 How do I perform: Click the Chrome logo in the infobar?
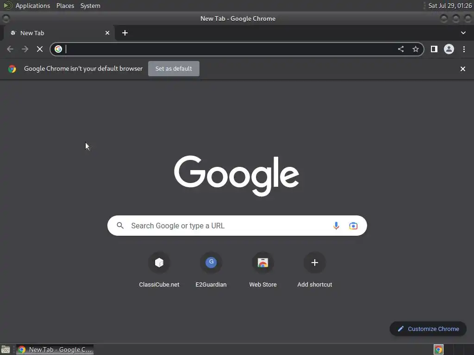[12, 69]
